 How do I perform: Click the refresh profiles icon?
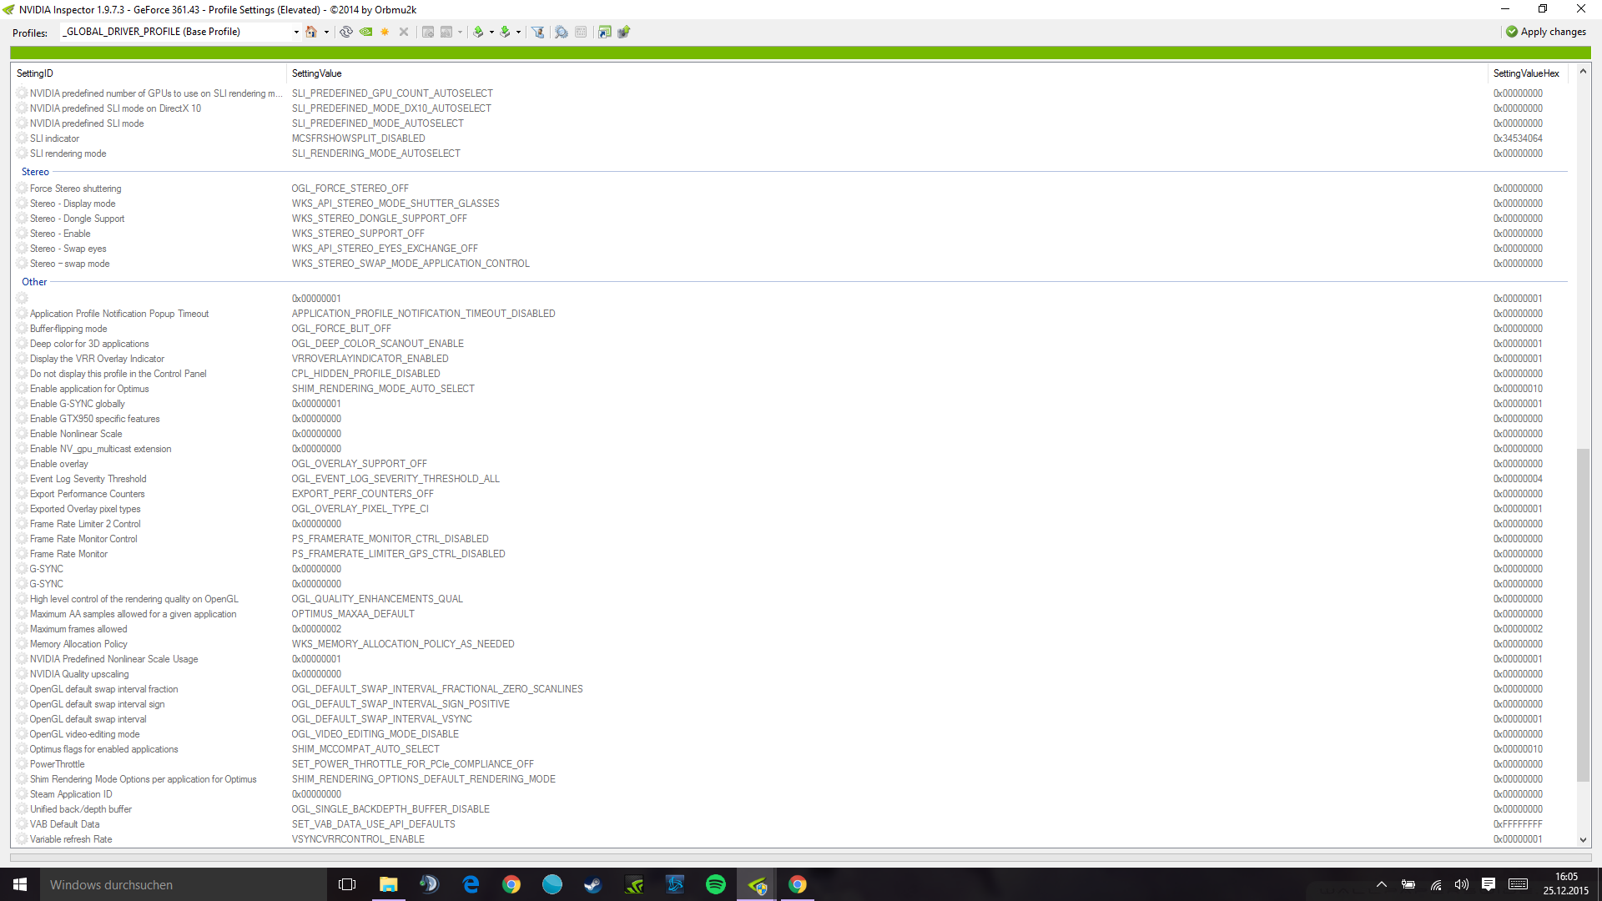[x=345, y=32]
